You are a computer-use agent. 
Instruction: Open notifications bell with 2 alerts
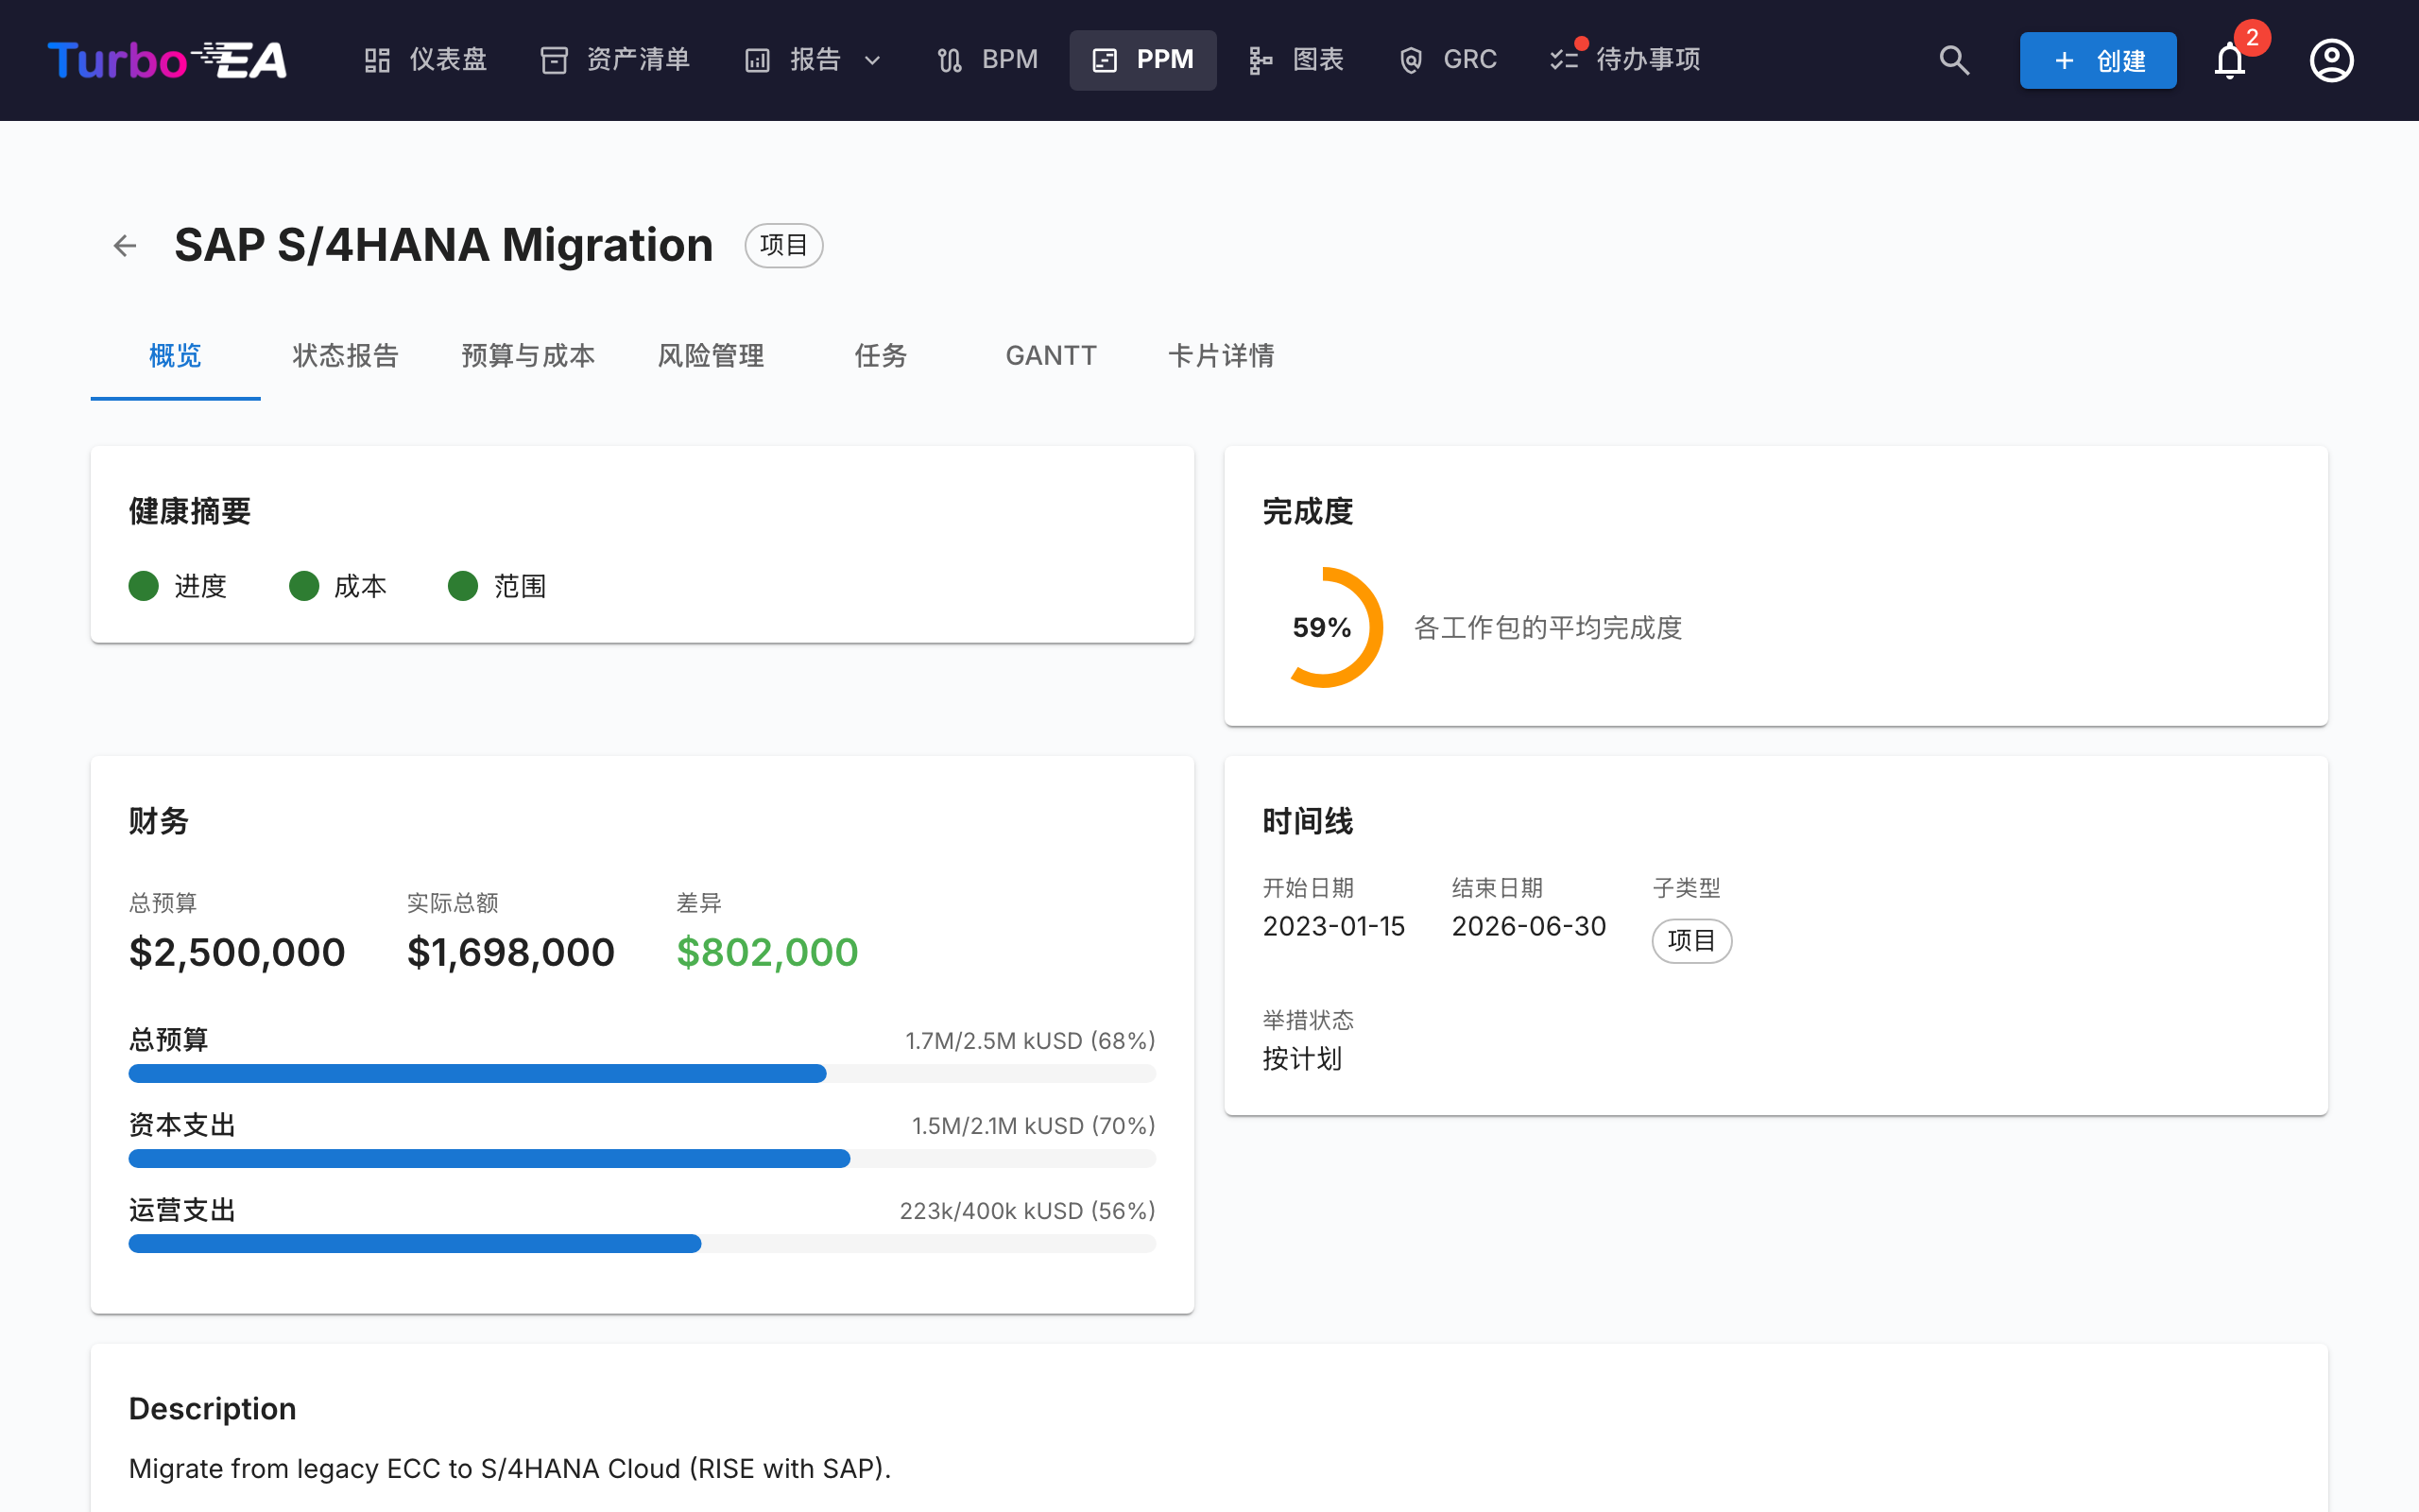pos(2230,60)
